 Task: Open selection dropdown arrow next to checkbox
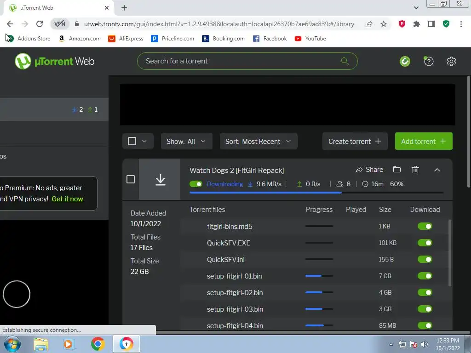(144, 141)
